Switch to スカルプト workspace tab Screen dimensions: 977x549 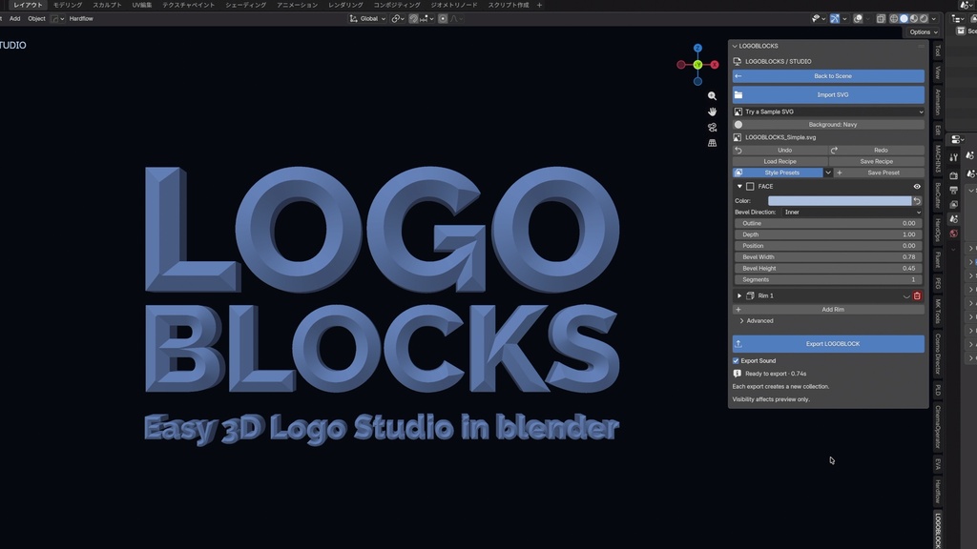(x=107, y=5)
